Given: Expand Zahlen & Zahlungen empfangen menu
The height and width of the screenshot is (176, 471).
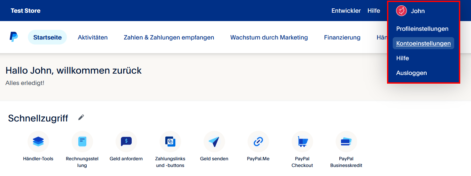Looking at the screenshot, I should pyautogui.click(x=169, y=37).
